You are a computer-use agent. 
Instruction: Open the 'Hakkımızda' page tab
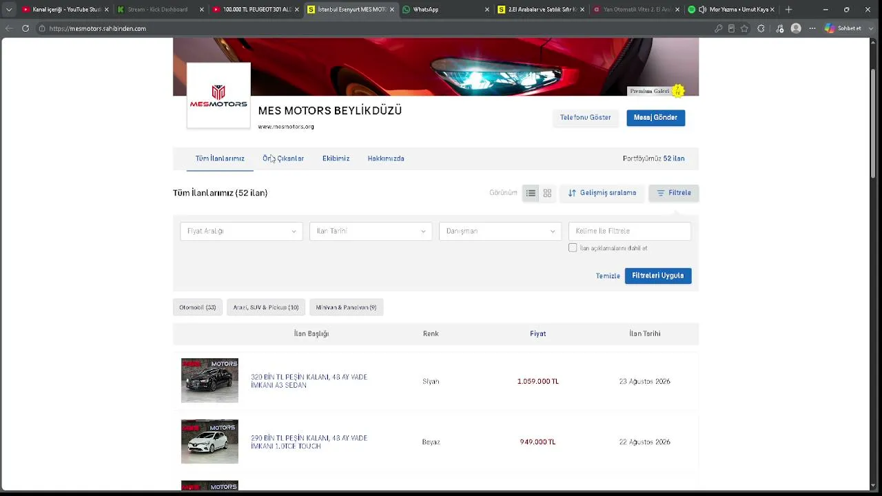pos(386,158)
